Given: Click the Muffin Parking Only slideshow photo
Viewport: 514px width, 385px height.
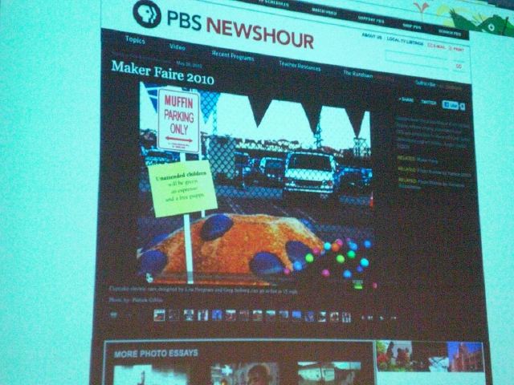Looking at the screenshot, I should 255,184.
